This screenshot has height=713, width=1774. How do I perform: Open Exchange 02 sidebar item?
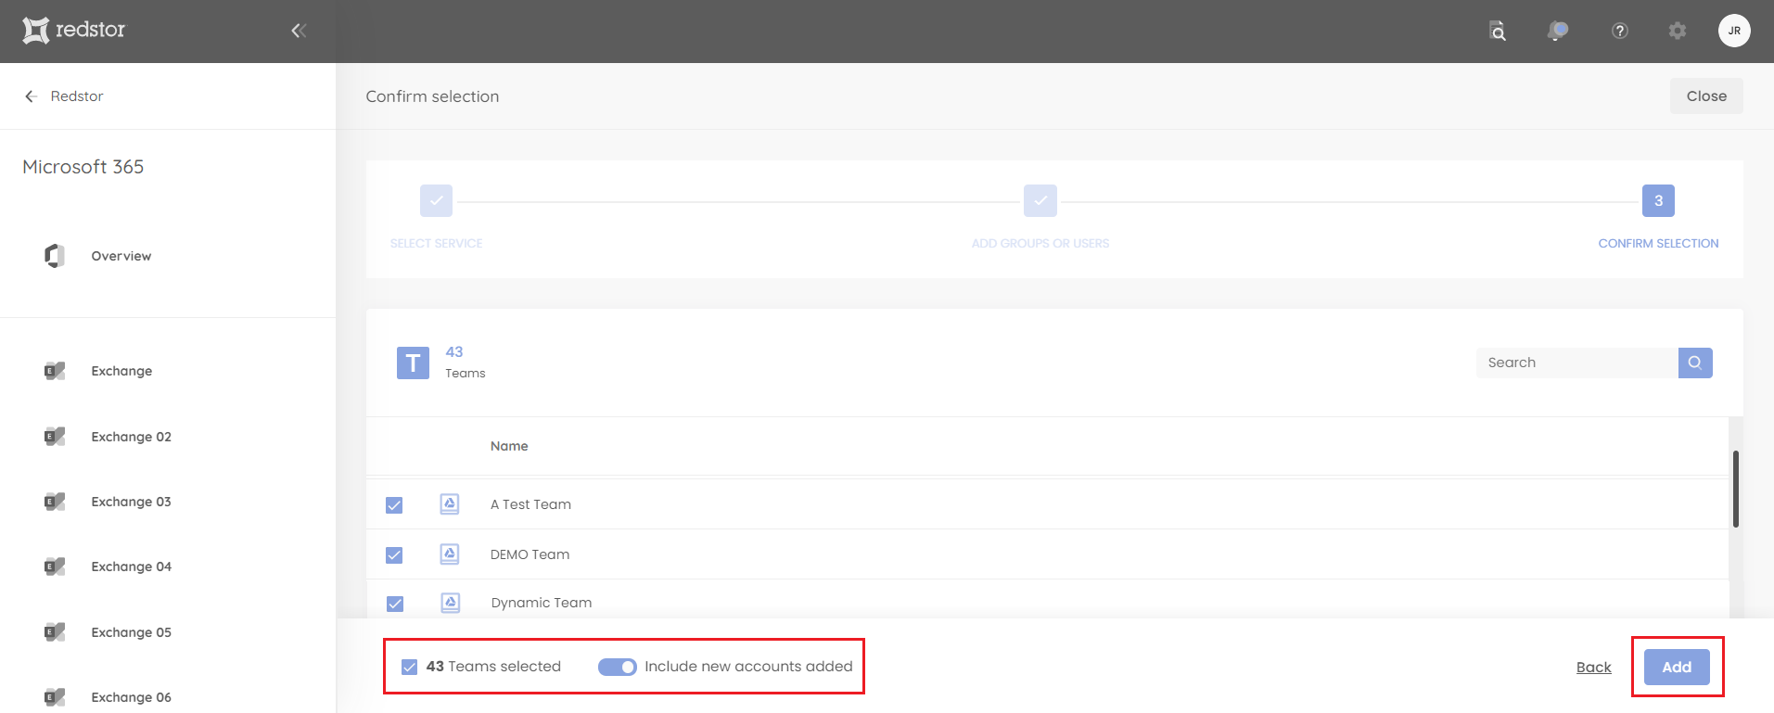131,437
